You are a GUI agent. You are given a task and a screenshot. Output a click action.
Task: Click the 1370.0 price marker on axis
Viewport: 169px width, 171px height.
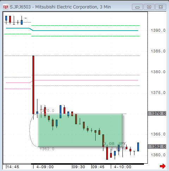coord(157,113)
